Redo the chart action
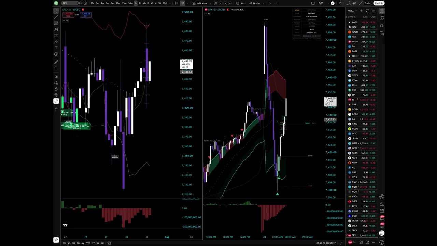The height and width of the screenshot is (246, 437). point(276,3)
